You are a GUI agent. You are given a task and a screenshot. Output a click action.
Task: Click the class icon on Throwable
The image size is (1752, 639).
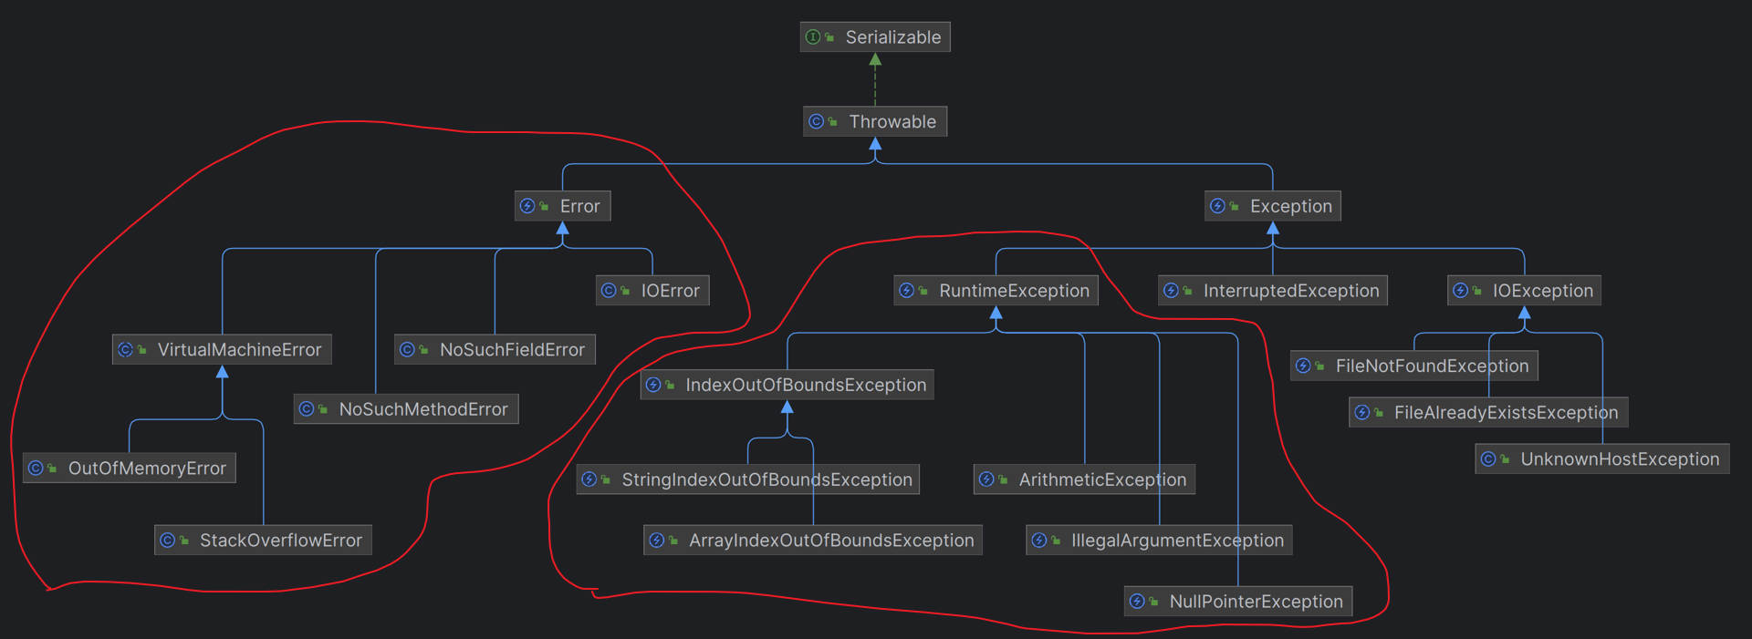coord(817,121)
